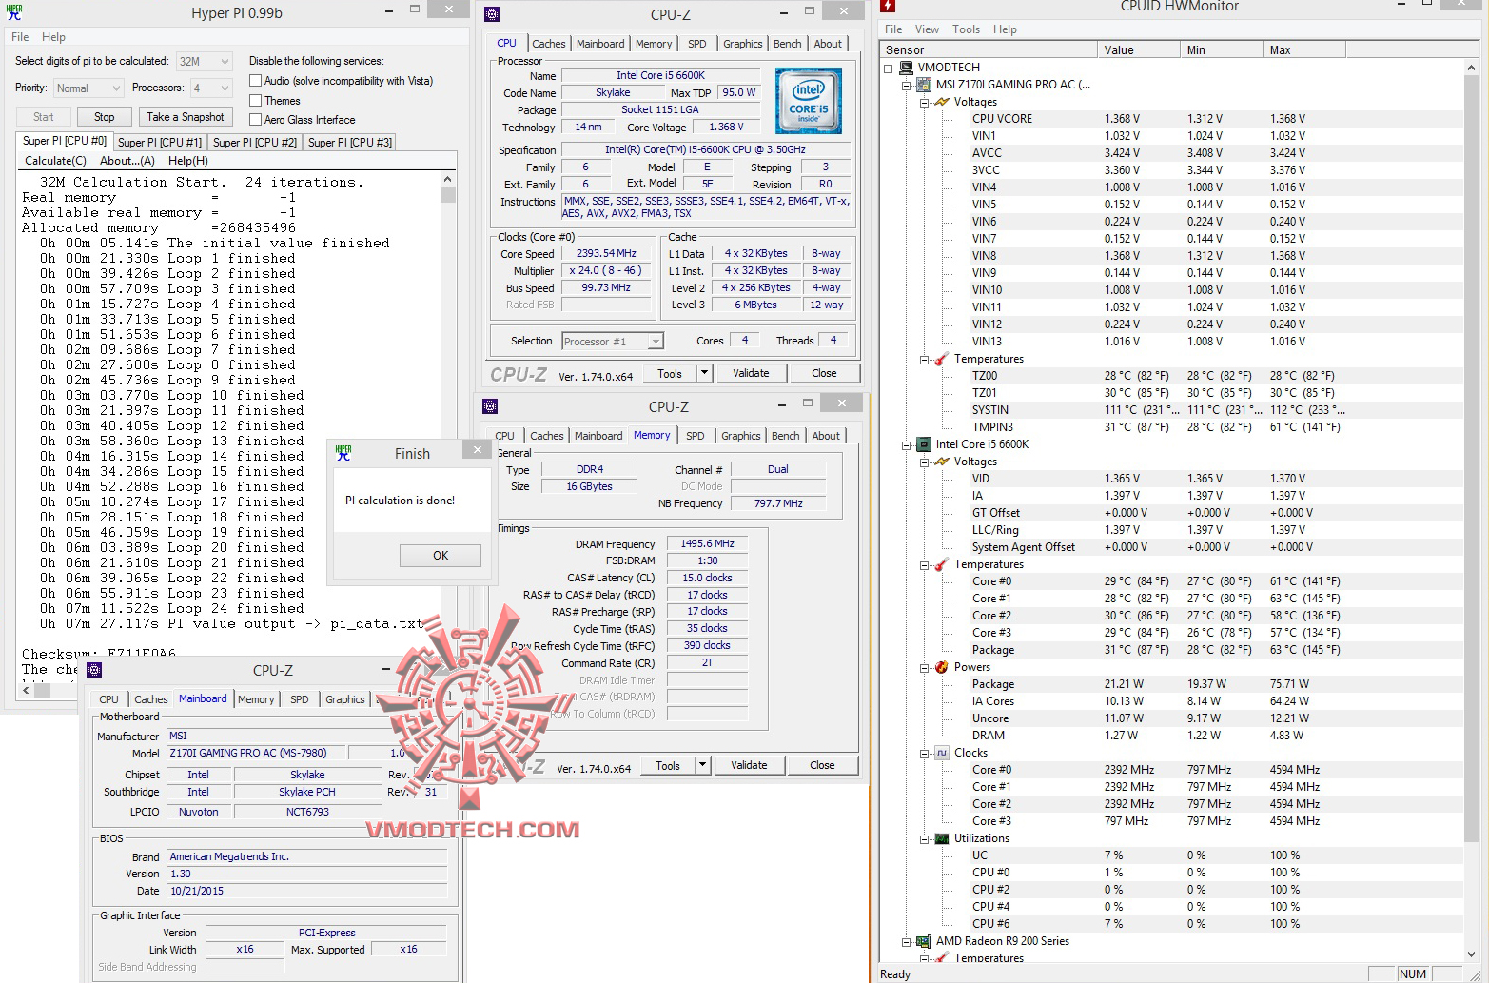
Task: Collapse the VMODTECH root node in HWMonitor
Action: coord(889,68)
